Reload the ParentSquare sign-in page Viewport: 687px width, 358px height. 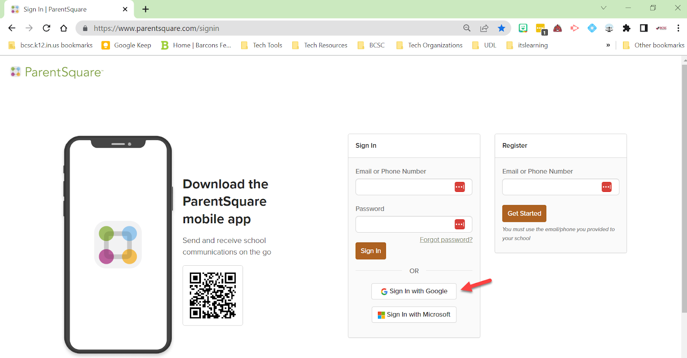click(46, 28)
